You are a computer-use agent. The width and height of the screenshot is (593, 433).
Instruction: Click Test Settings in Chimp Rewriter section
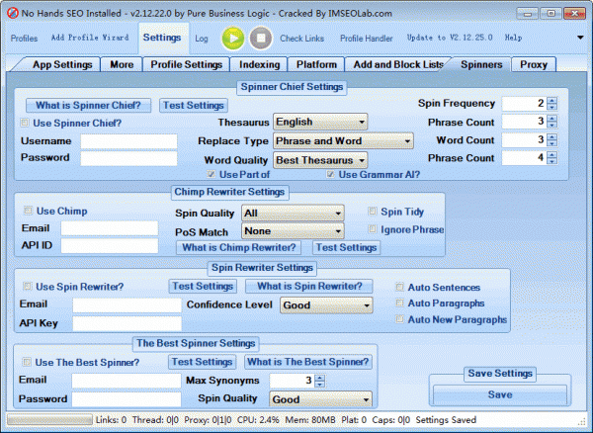pos(347,248)
